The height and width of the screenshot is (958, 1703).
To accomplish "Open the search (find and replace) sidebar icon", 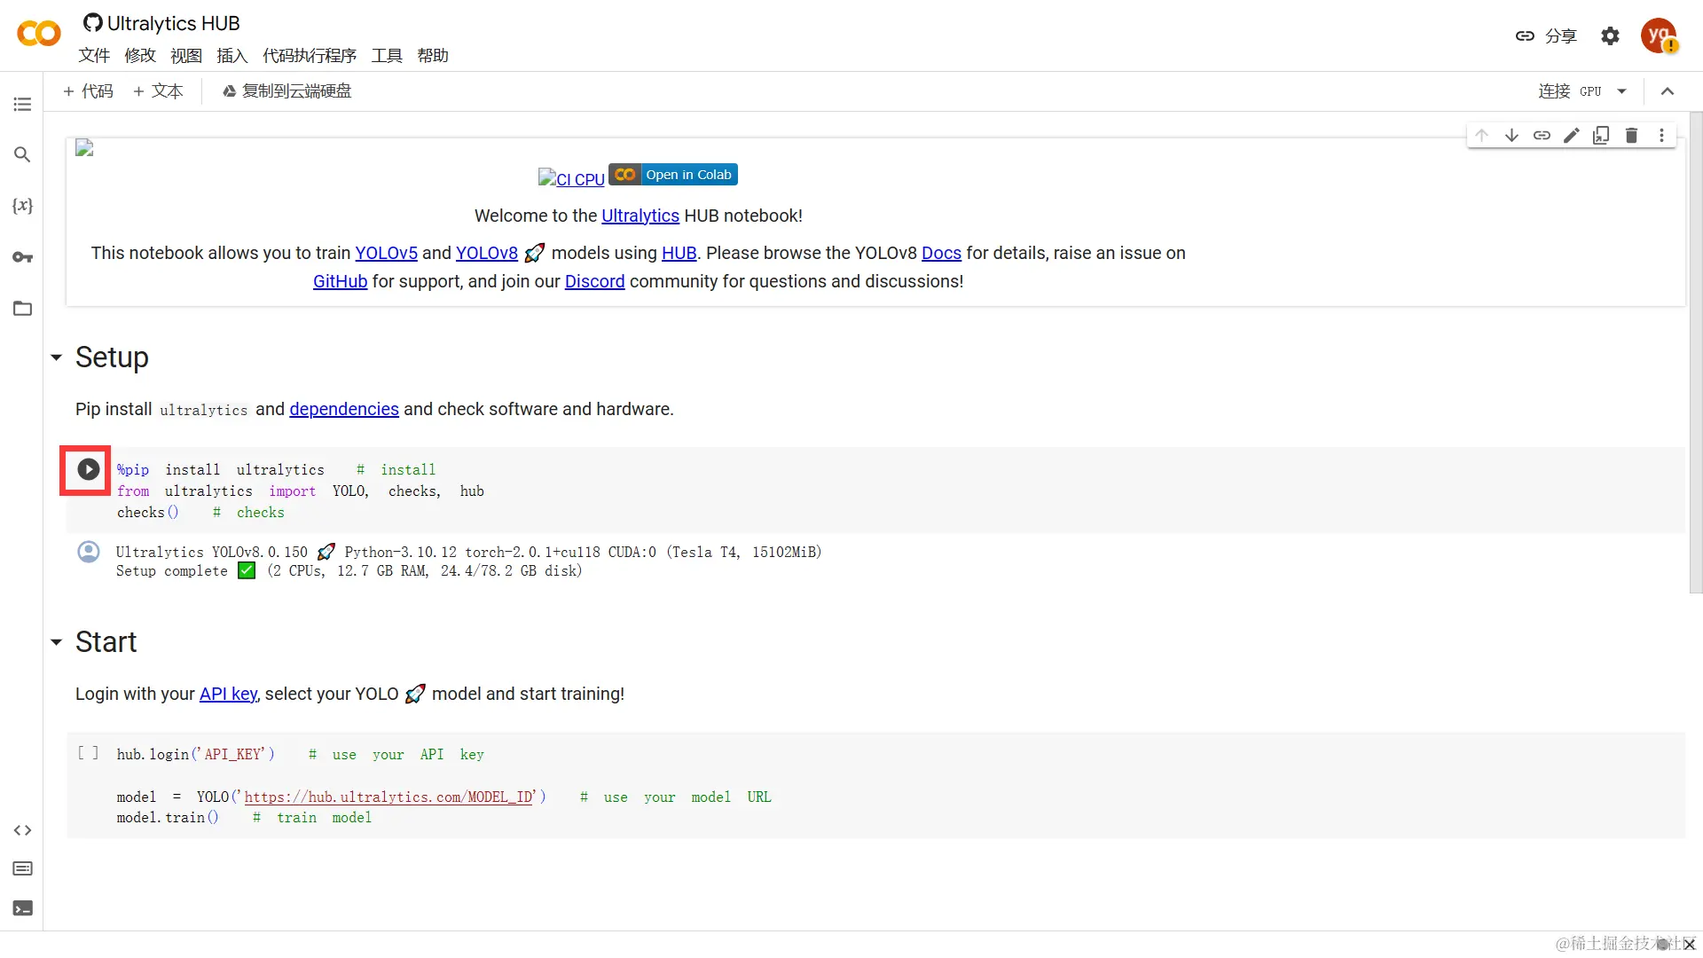I will [22, 154].
